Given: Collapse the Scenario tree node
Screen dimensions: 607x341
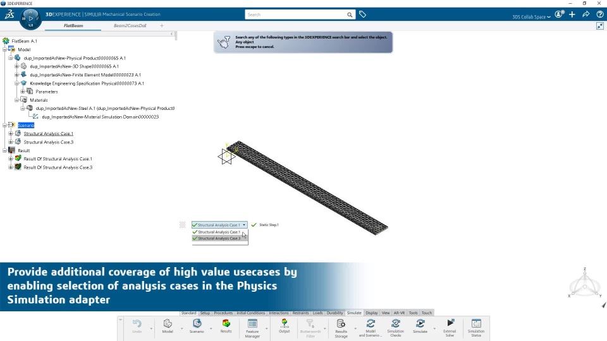Looking at the screenshot, I should (x=4, y=125).
